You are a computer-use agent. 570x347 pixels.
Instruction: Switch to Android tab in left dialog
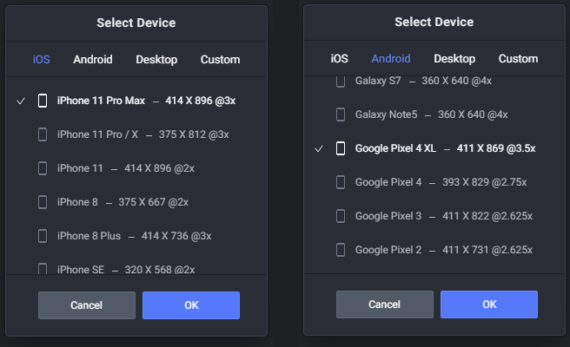pyautogui.click(x=93, y=59)
